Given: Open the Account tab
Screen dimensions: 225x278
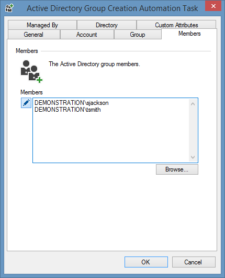Looking at the screenshot, I should [x=87, y=35].
